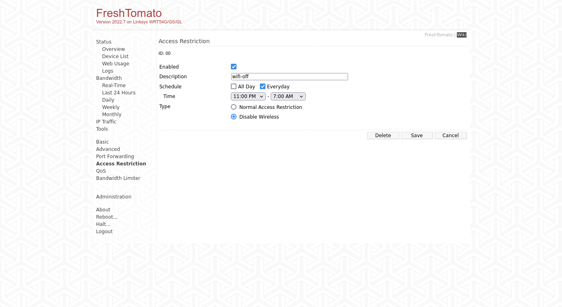Click Access Restriction in the sidebar
Viewport: 562px width, 307px height.
click(x=121, y=164)
